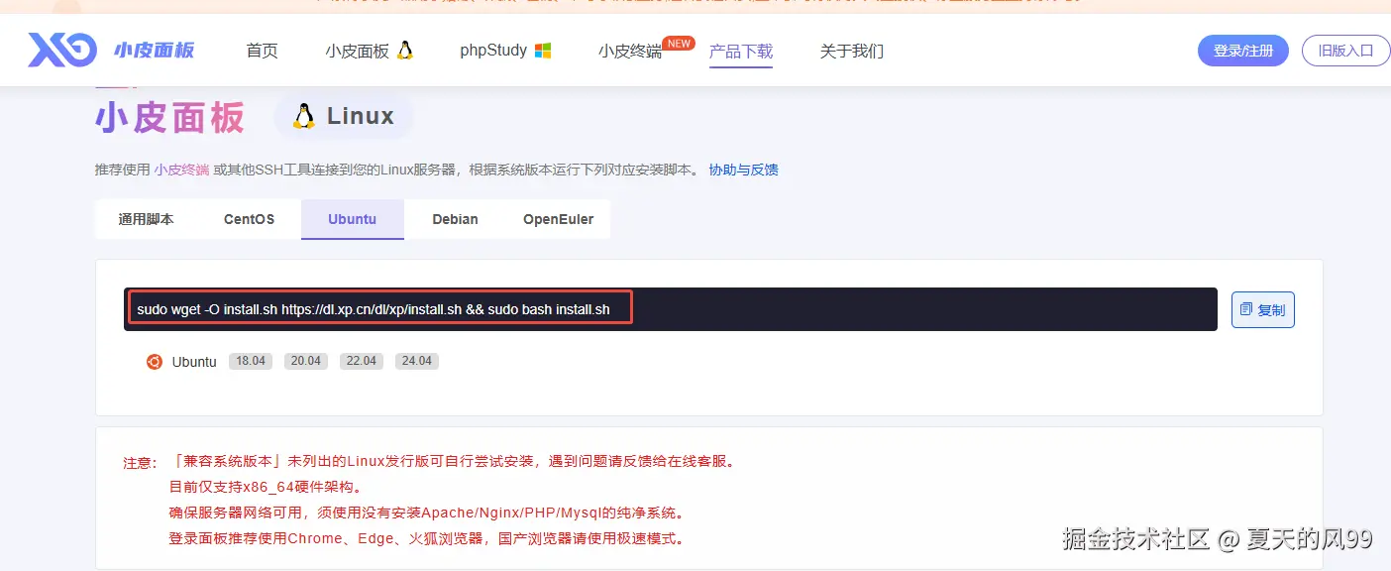Viewport: 1391px width, 571px height.
Task: Click the copy icon in 复制 button
Action: click(1247, 310)
